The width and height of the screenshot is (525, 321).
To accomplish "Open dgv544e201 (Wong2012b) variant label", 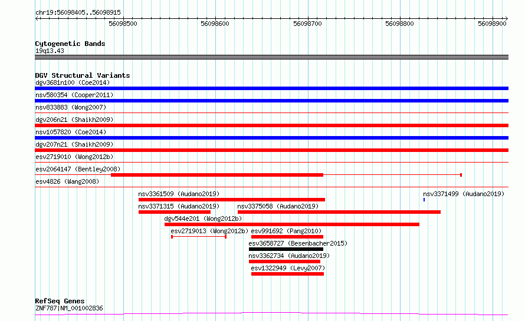I will [x=203, y=219].
